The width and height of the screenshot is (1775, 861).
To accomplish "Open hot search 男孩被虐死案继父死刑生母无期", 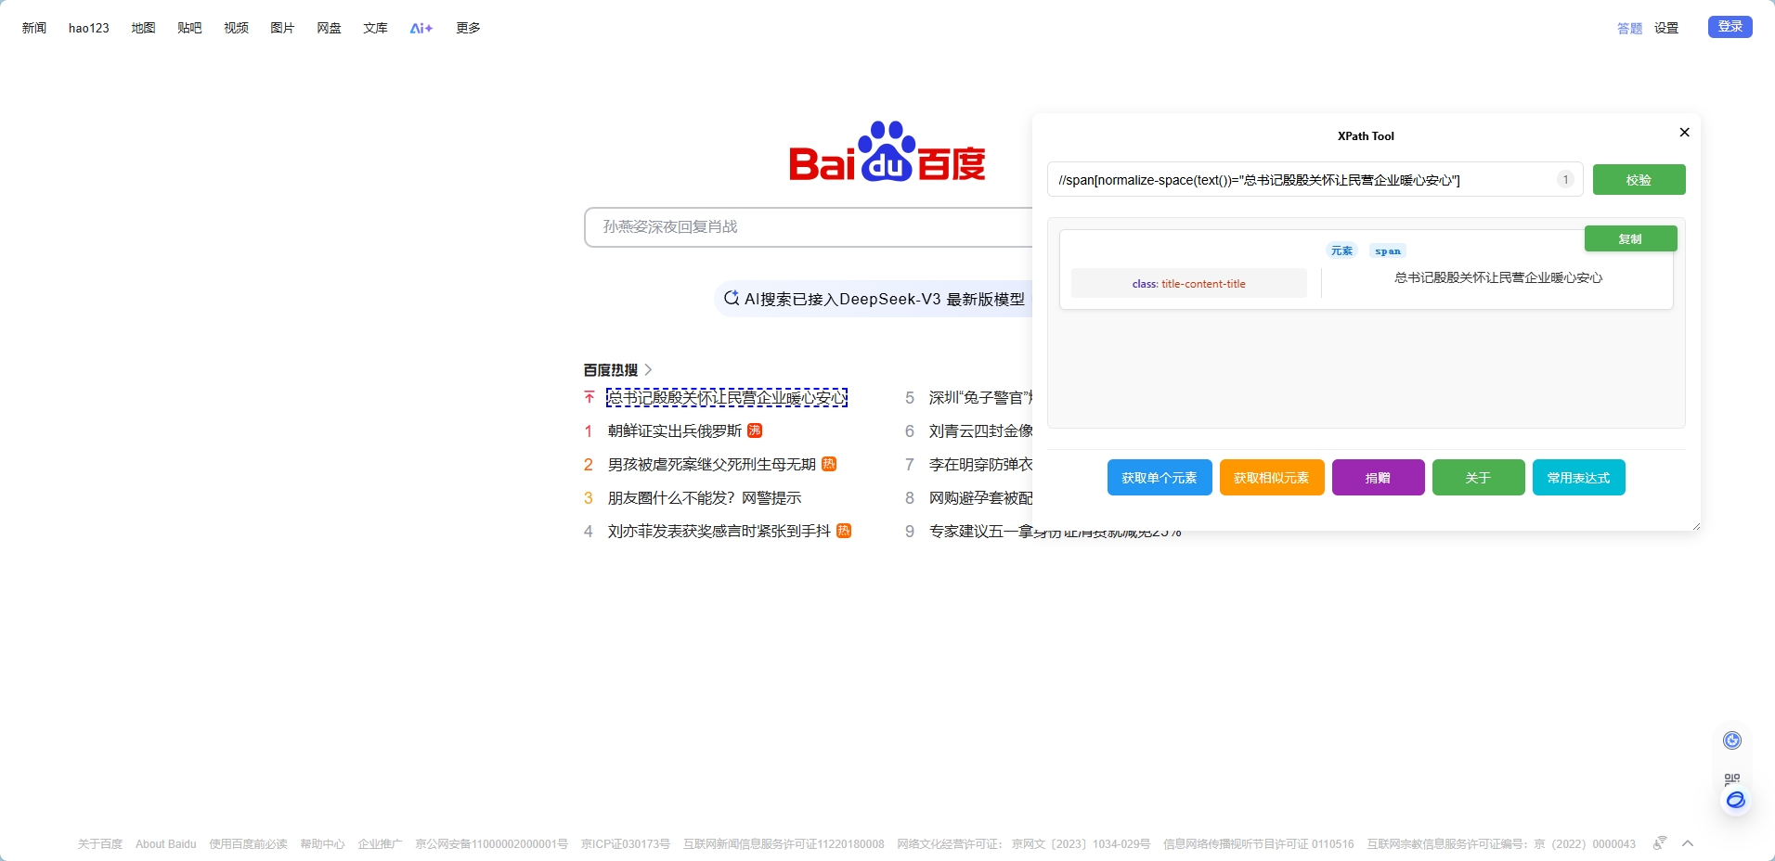I will coord(712,464).
